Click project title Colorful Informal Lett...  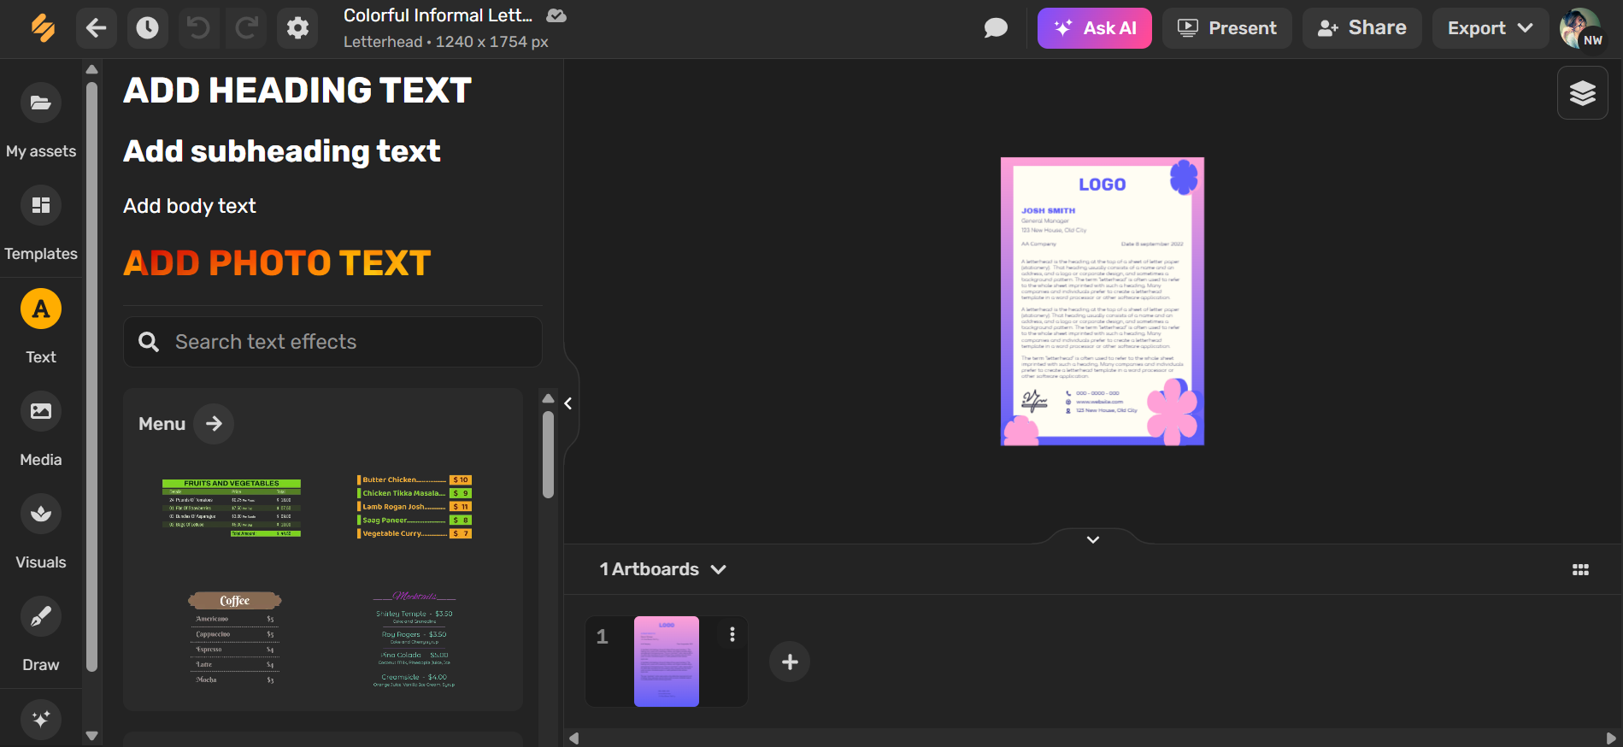(x=438, y=15)
